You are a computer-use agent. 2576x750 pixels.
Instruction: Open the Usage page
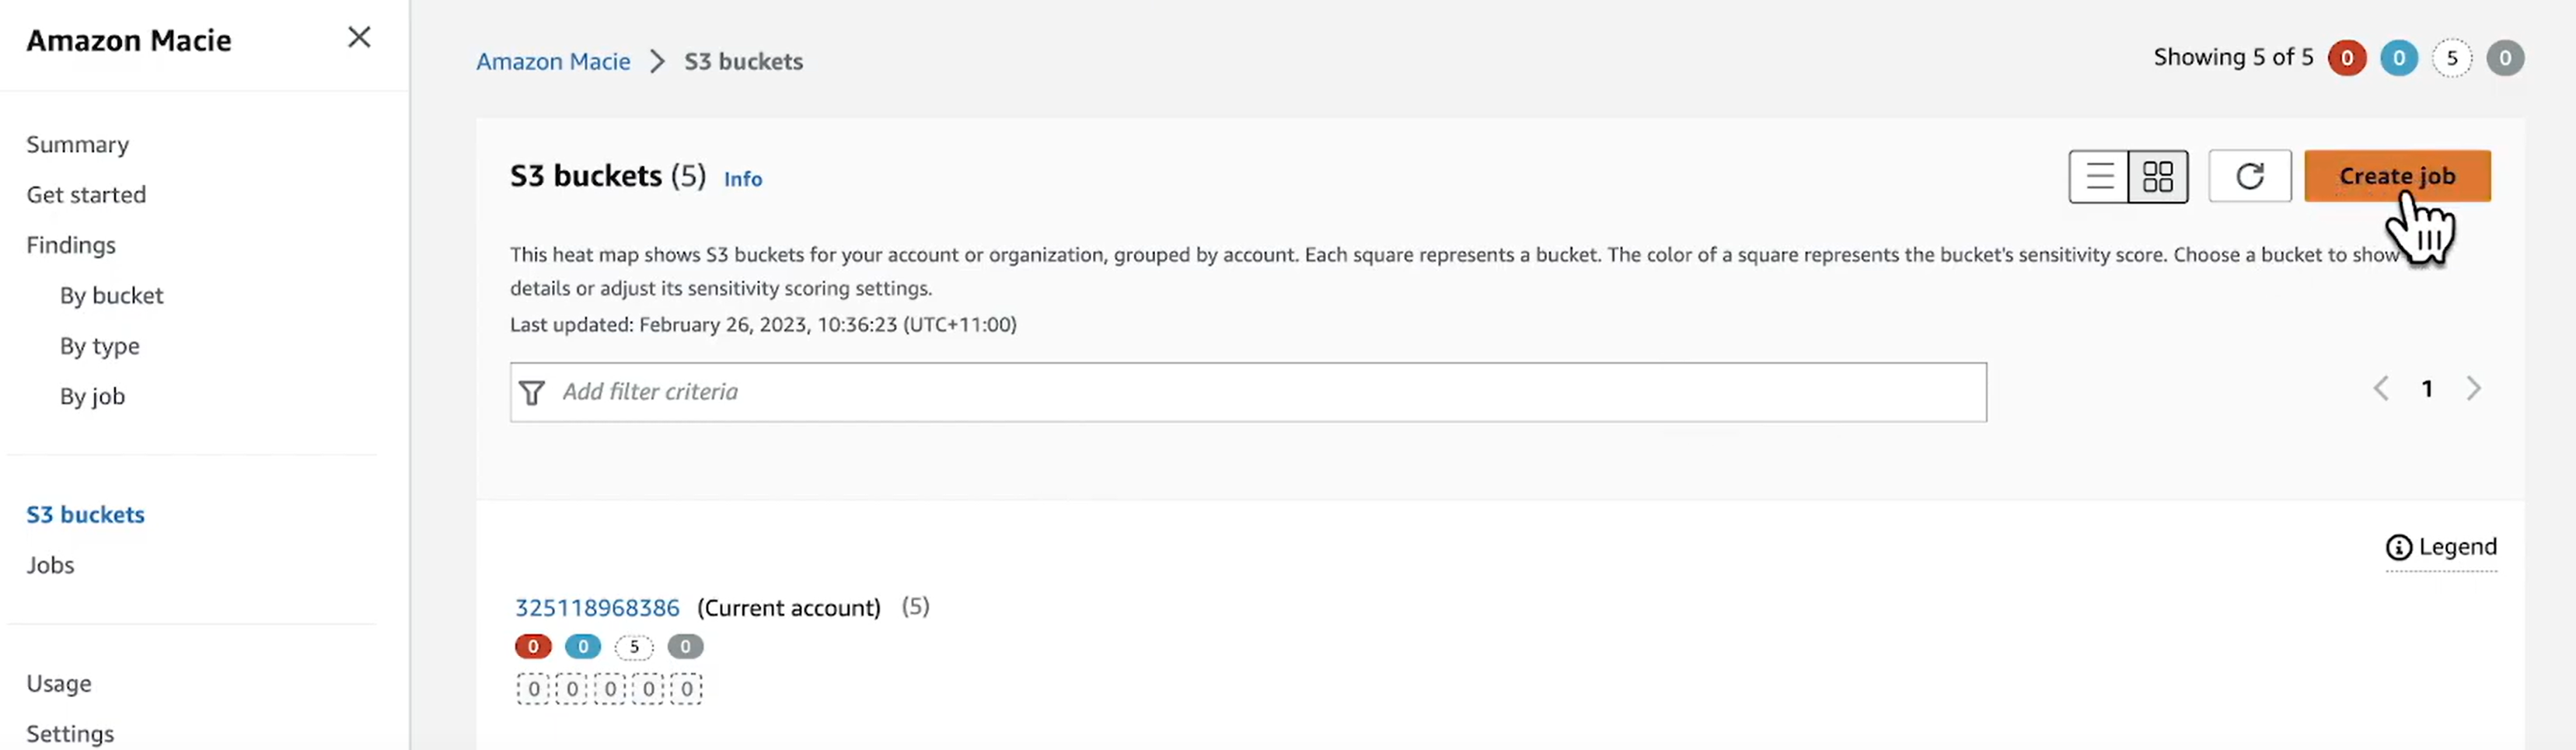coord(59,683)
